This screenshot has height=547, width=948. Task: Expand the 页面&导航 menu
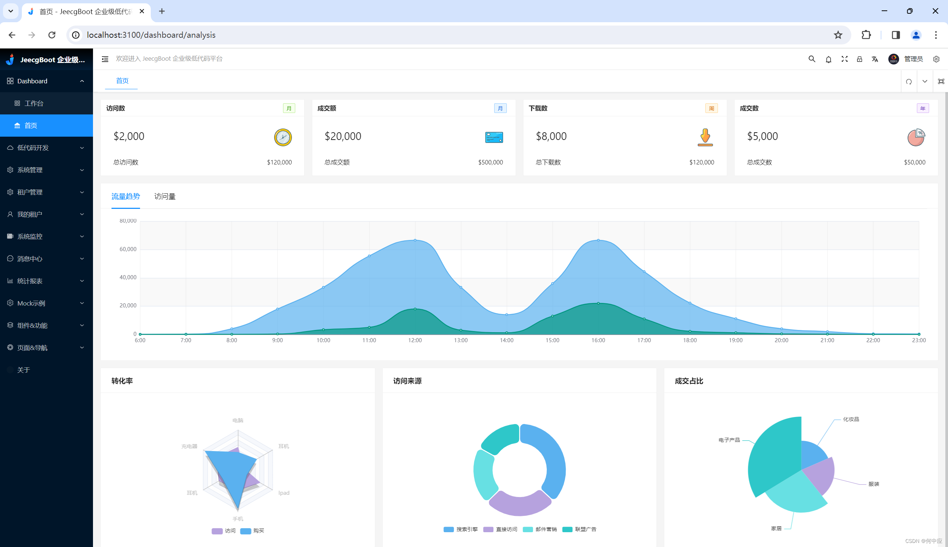46,347
